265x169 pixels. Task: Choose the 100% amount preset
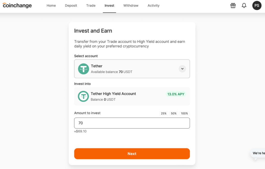point(184,113)
